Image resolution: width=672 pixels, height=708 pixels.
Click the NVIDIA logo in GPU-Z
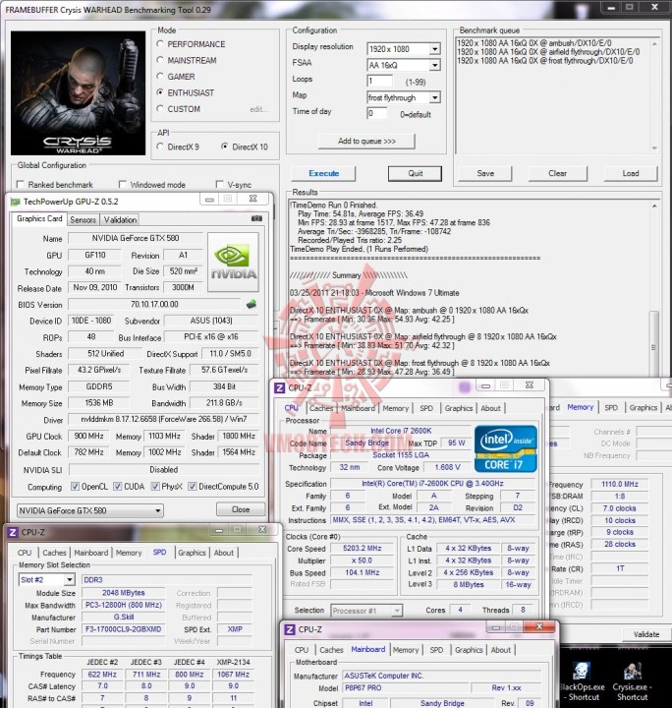tap(233, 263)
